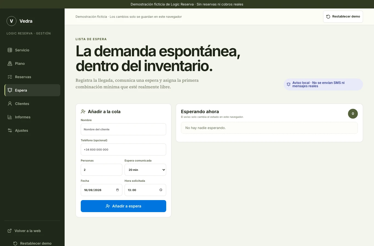Viewport: 374px width, 246px height.
Task: Open the Informes section
Action: (32, 117)
